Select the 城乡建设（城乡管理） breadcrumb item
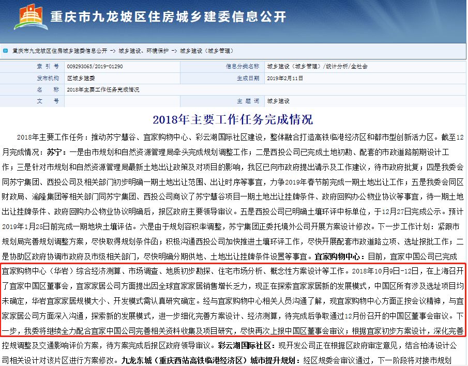 pyautogui.click(x=207, y=51)
